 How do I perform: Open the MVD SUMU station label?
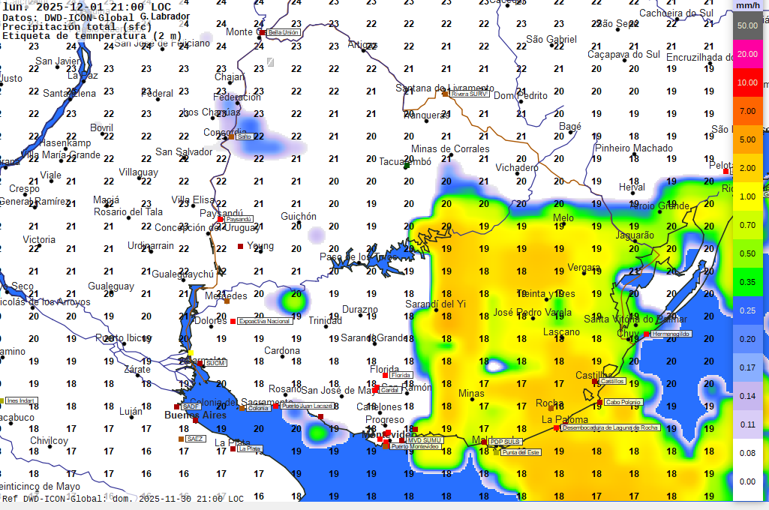(424, 440)
